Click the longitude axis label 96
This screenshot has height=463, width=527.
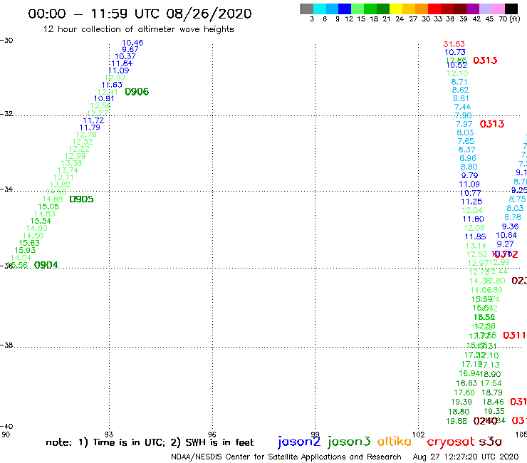pyautogui.click(x=212, y=435)
